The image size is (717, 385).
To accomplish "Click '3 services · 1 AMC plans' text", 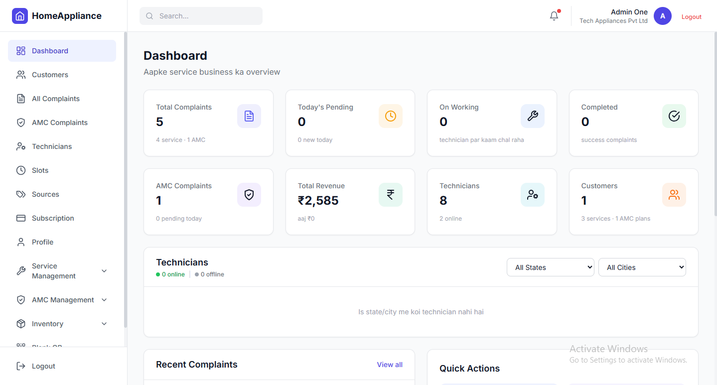I will pyautogui.click(x=616, y=219).
